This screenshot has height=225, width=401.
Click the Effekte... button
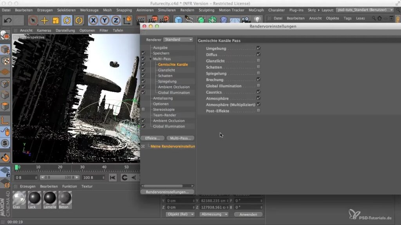pos(152,138)
